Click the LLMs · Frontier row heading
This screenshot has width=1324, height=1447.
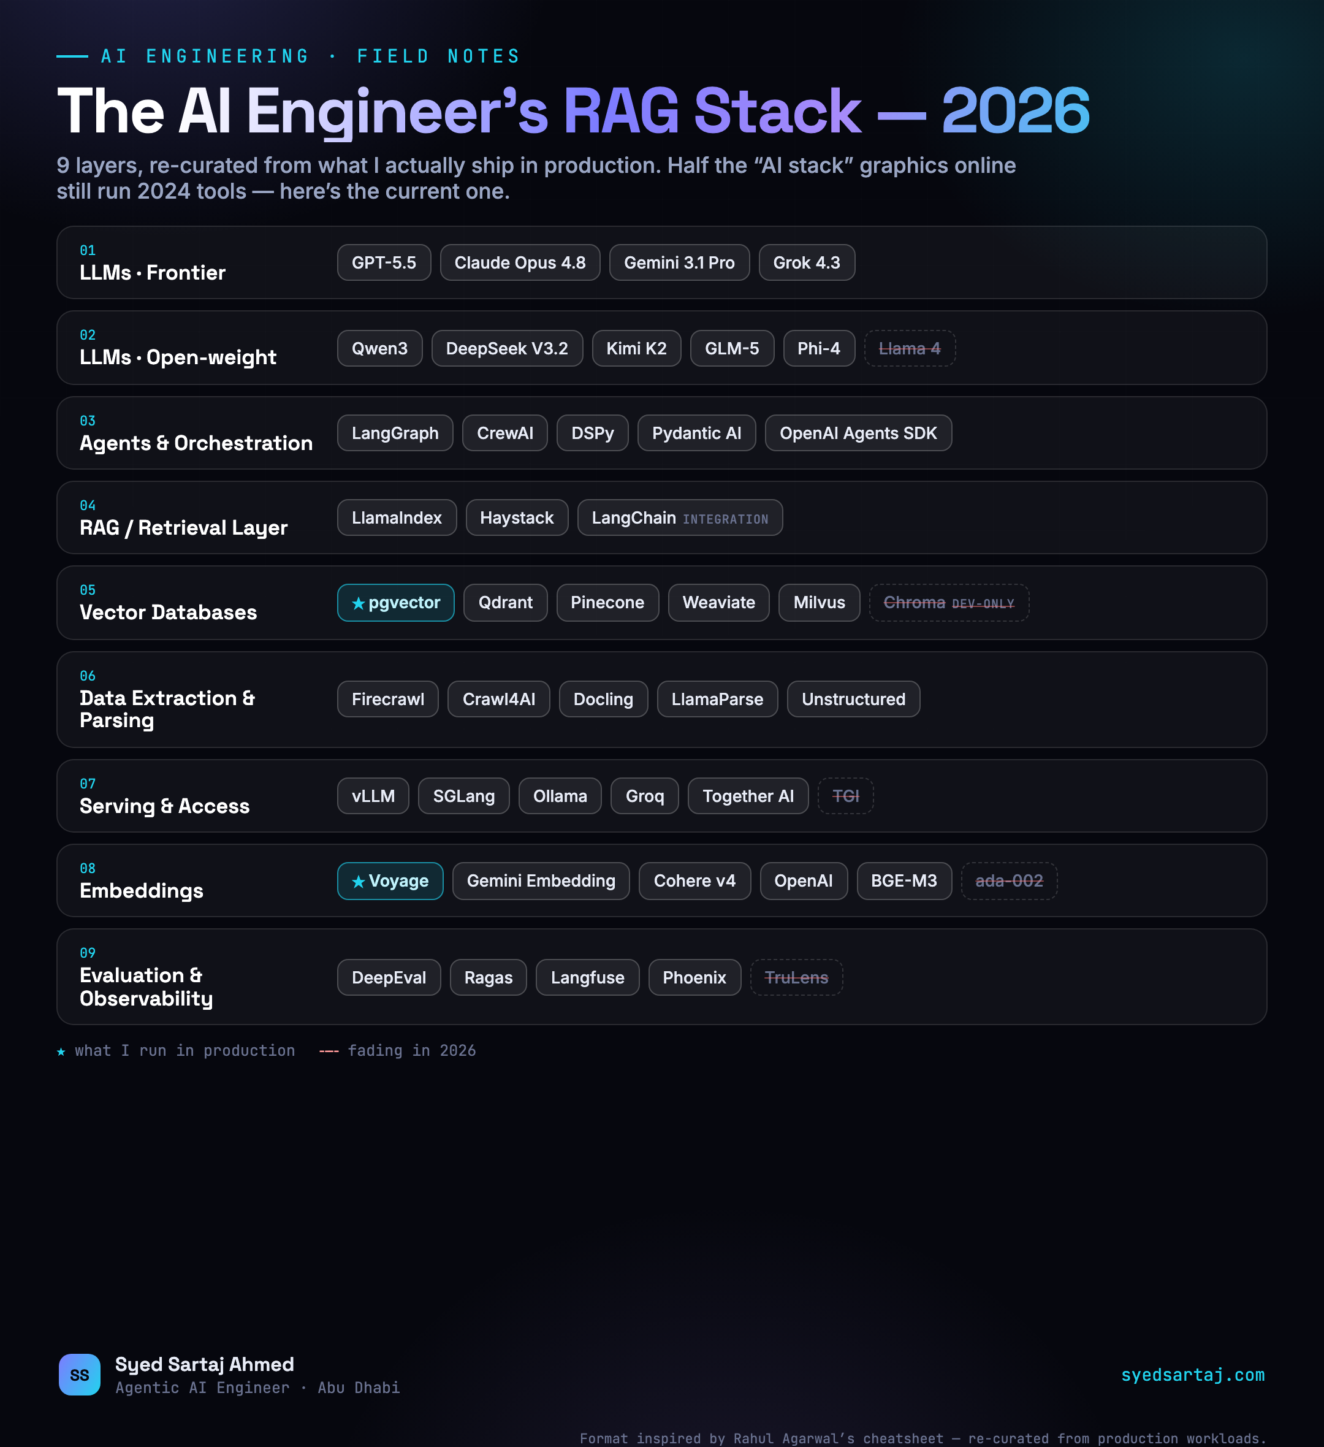(152, 273)
